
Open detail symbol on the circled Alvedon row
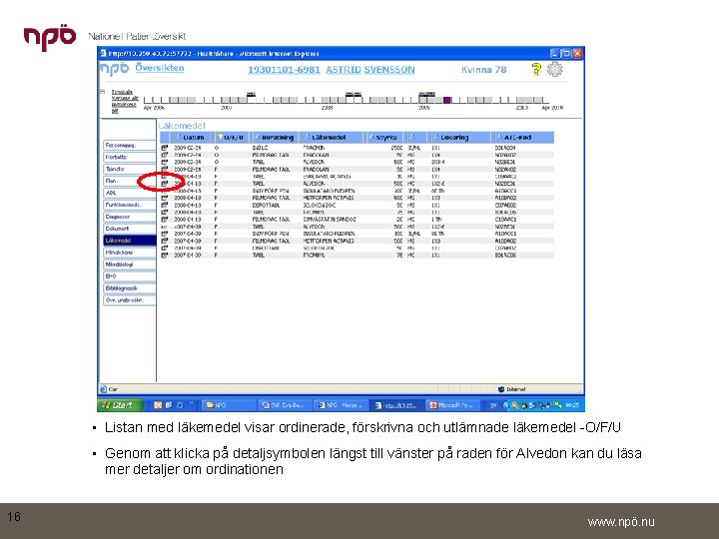[x=164, y=184]
